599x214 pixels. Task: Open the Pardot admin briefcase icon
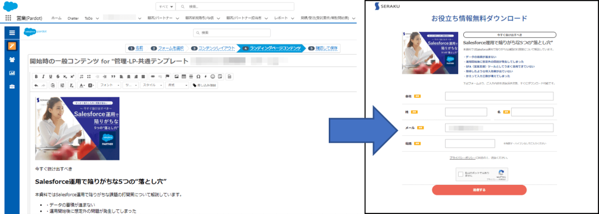[x=12, y=86]
